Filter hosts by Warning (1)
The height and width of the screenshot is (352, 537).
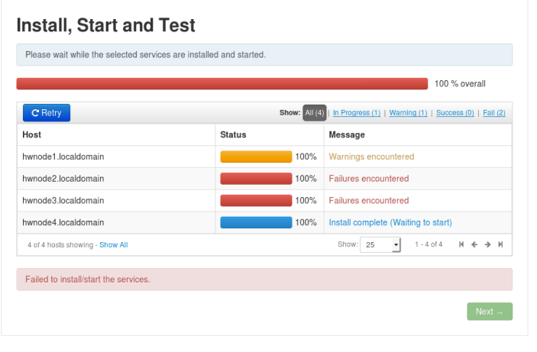coord(408,113)
